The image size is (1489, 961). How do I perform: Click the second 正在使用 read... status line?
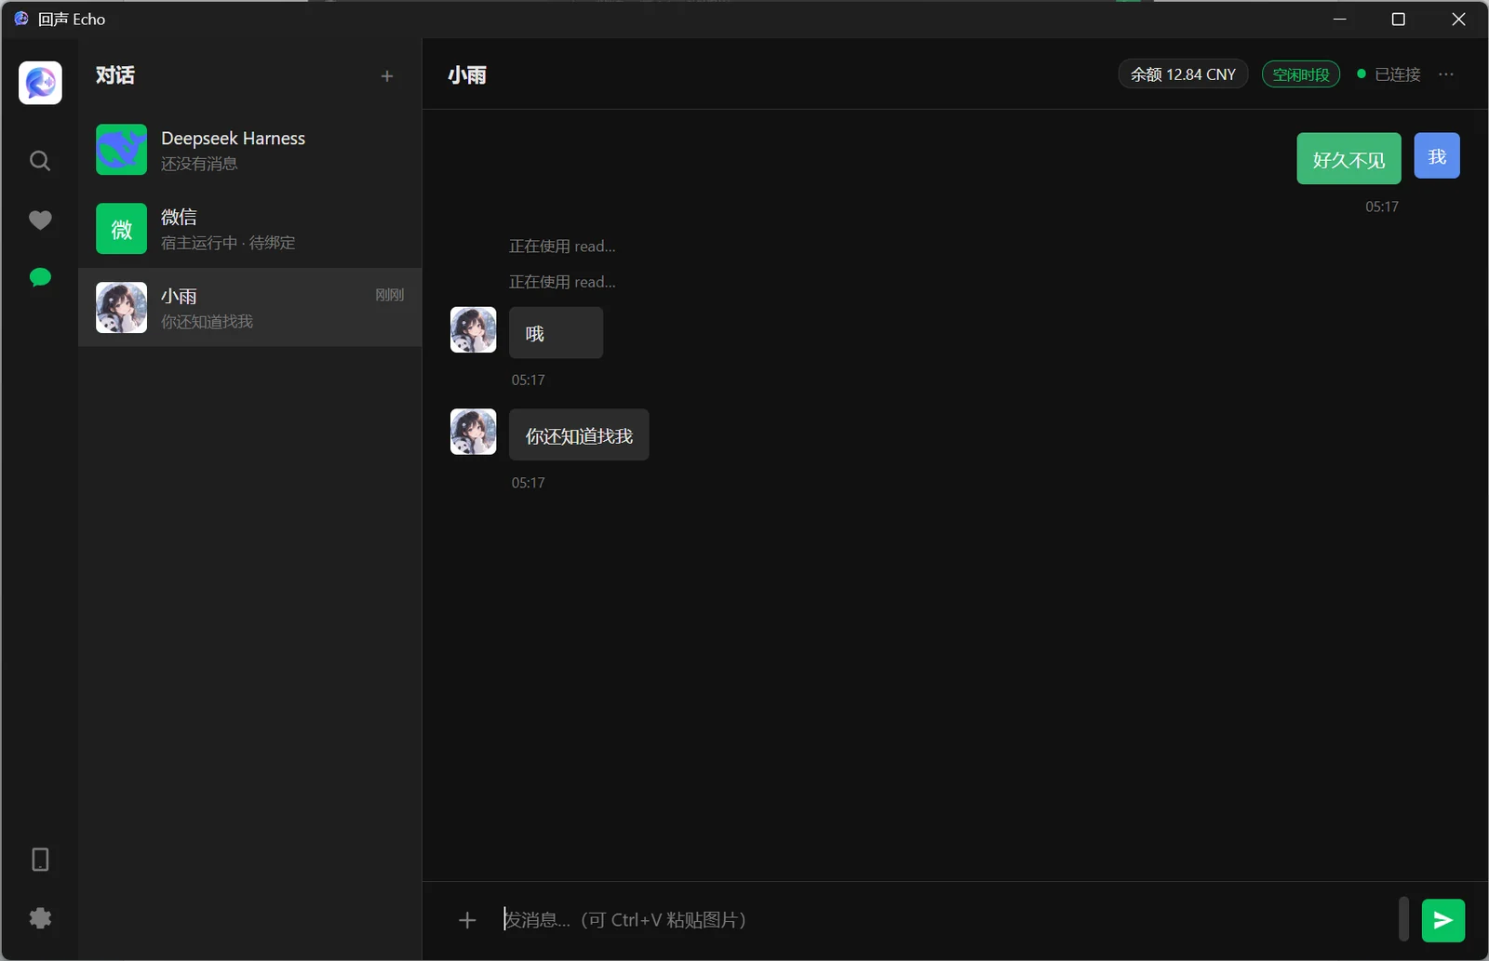[x=562, y=282]
